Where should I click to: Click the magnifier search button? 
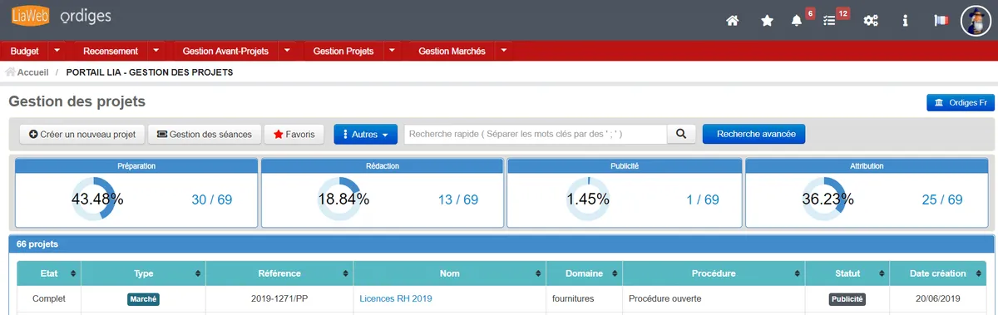coord(681,134)
